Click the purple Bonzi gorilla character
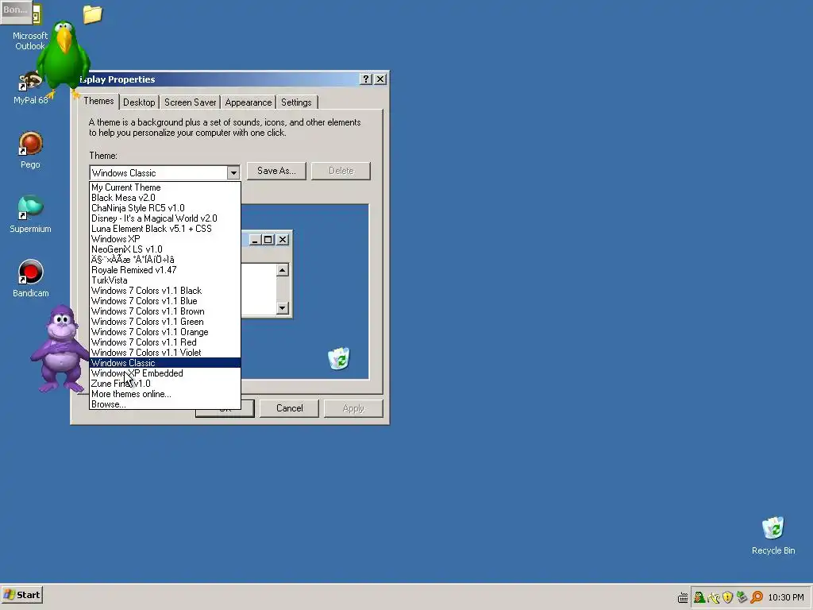 [x=59, y=349]
